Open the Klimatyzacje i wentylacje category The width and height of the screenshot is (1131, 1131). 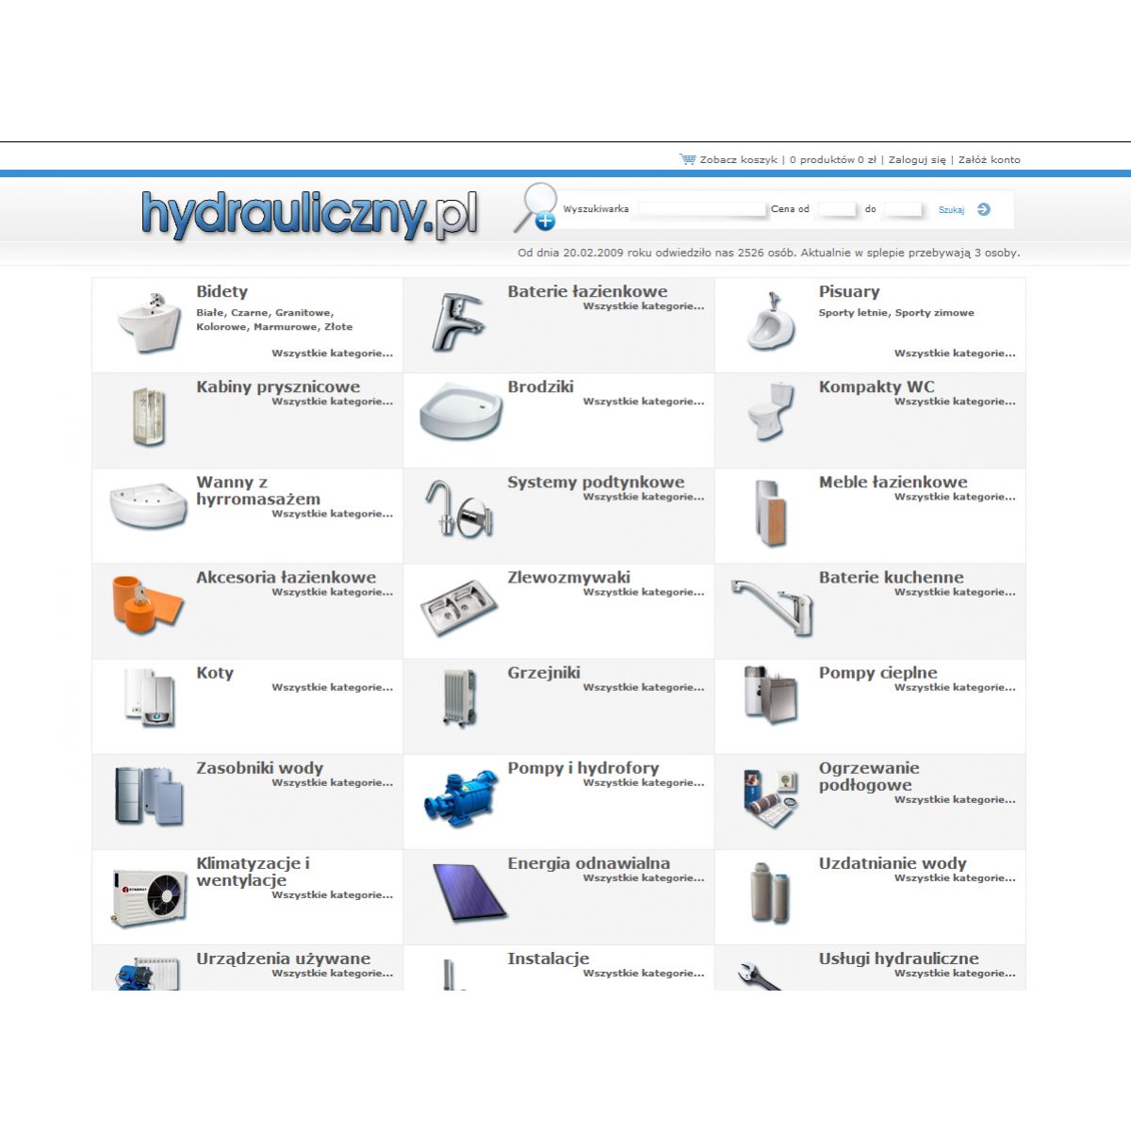point(253,871)
